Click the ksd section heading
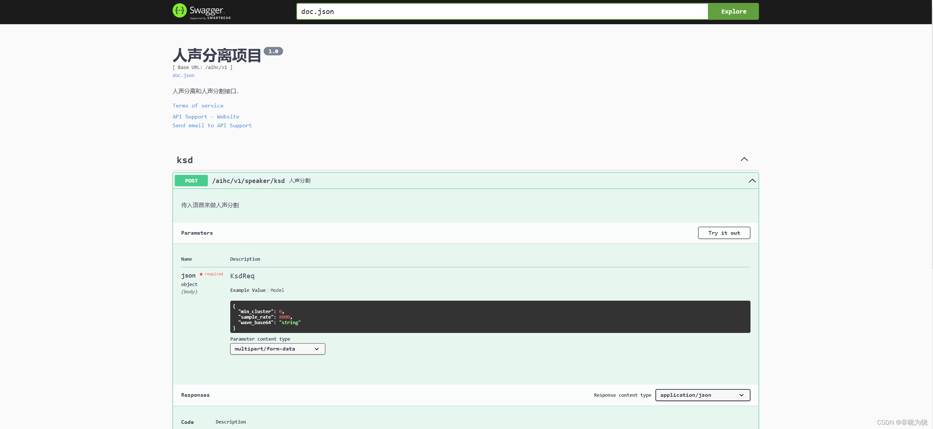 pyautogui.click(x=185, y=160)
